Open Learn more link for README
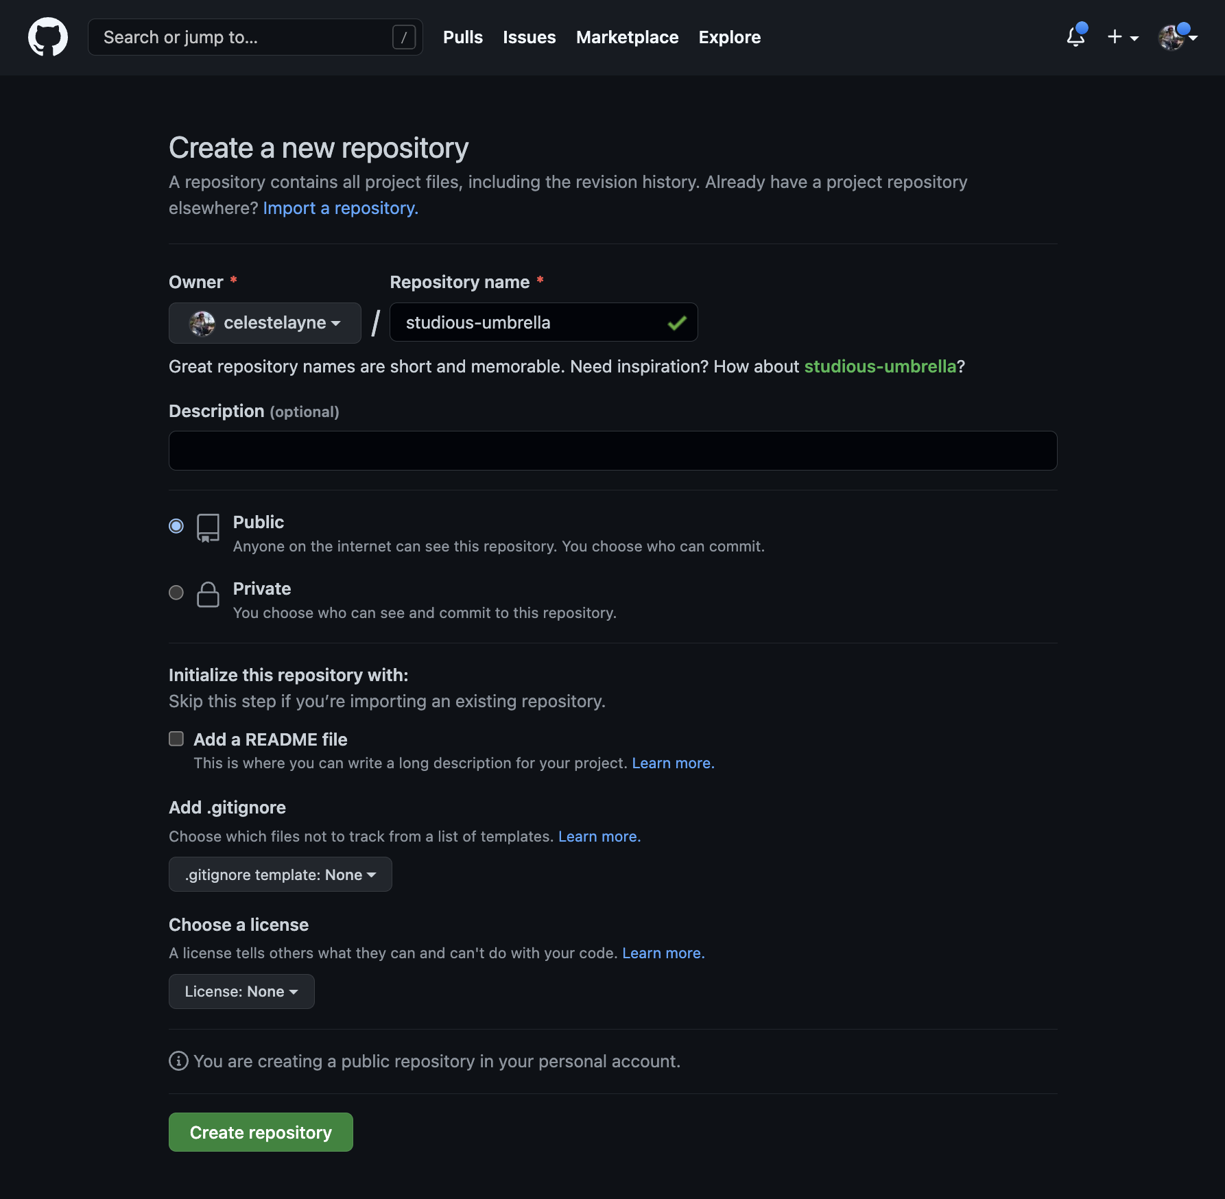 tap(673, 763)
